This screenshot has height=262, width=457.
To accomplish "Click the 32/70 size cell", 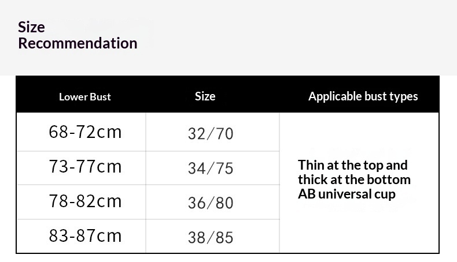I will pyautogui.click(x=211, y=134).
